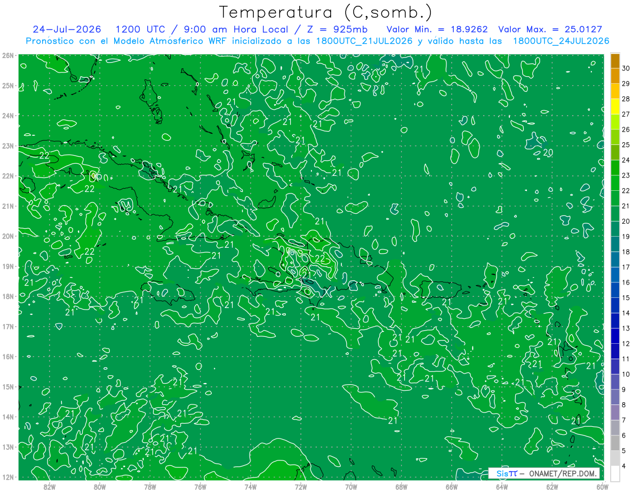640x494 pixels.
Task: Click "9:00 am Hora Local" text
Action: pos(236,29)
